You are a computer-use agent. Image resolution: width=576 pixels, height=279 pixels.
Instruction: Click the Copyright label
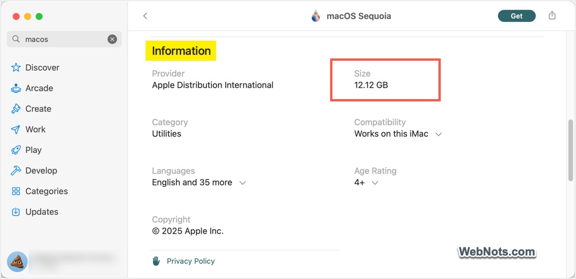pyautogui.click(x=171, y=219)
